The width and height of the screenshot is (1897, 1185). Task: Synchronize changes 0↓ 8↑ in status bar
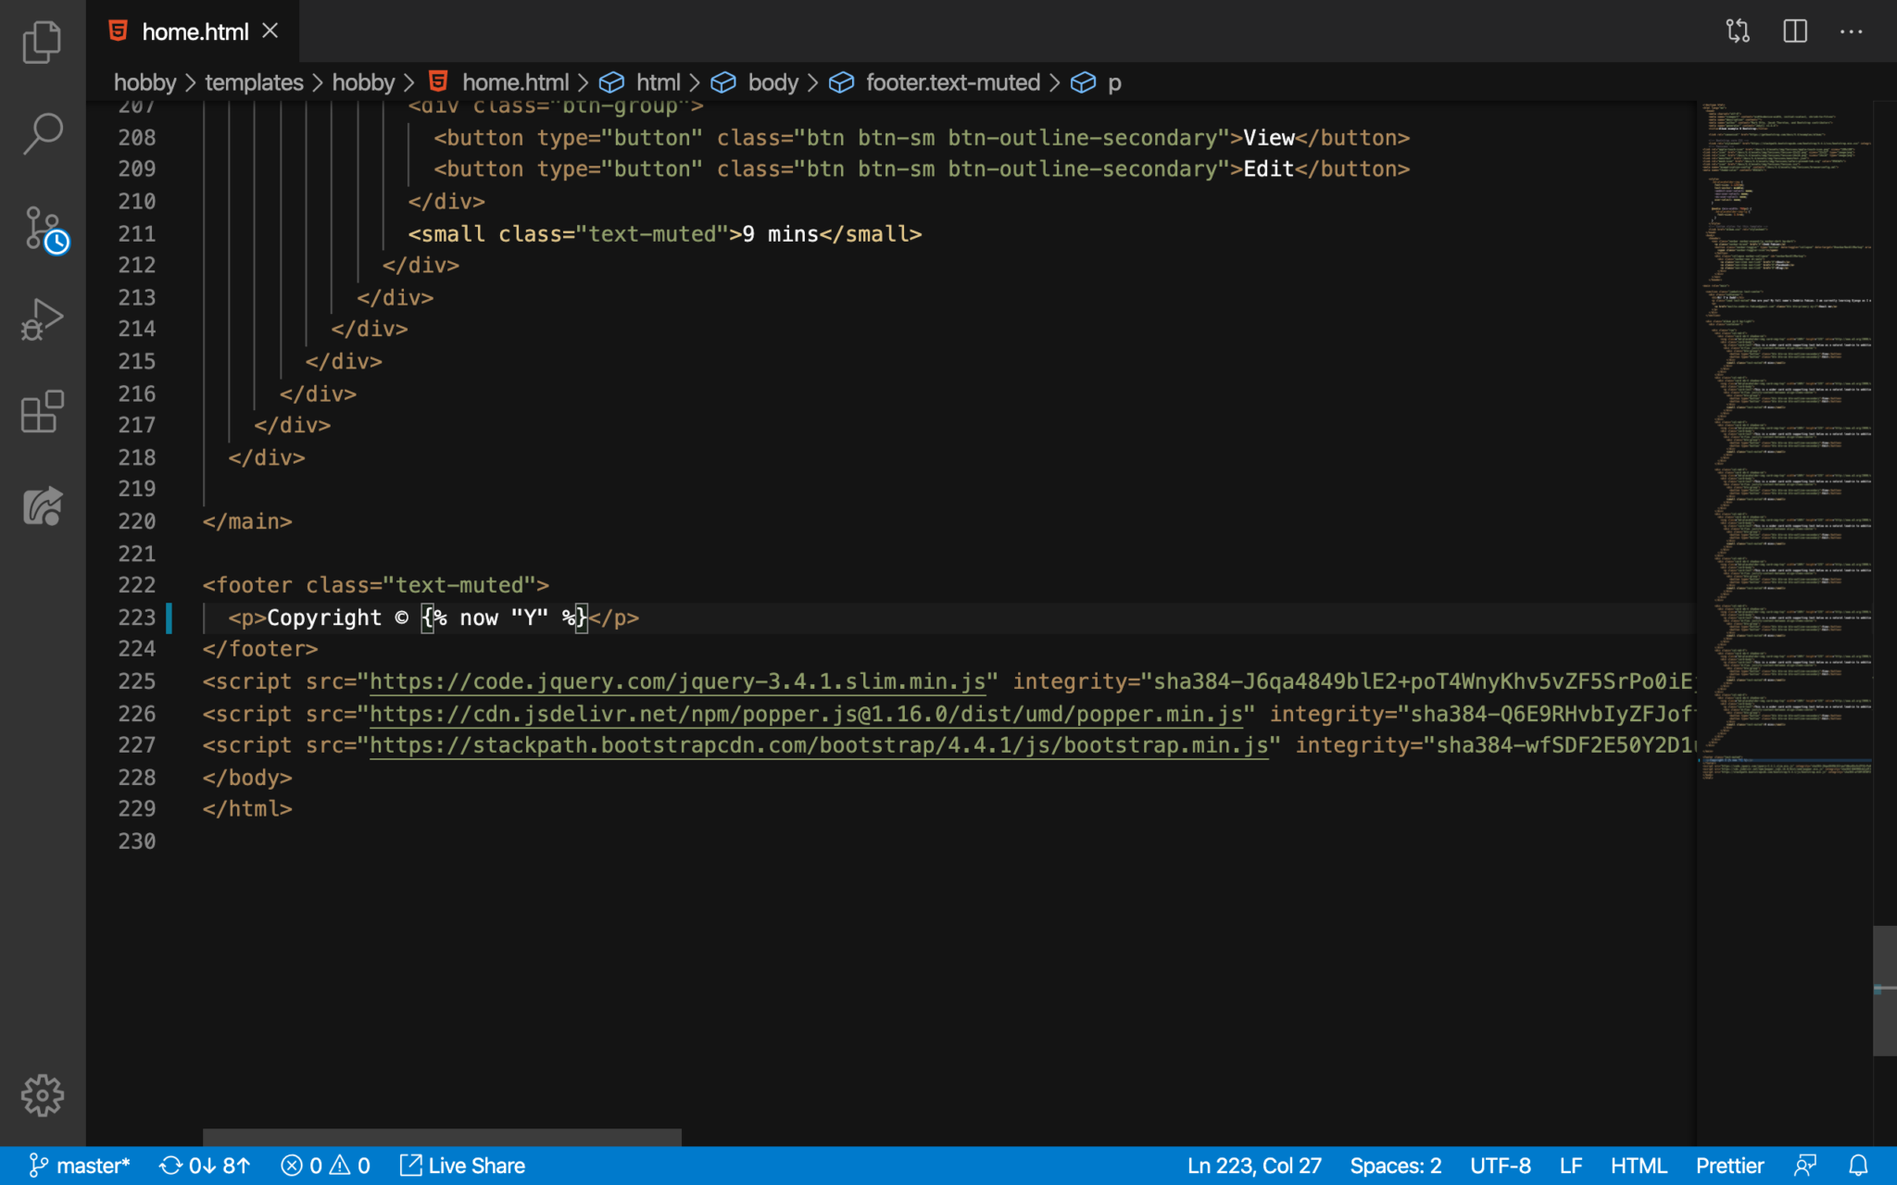[205, 1166]
